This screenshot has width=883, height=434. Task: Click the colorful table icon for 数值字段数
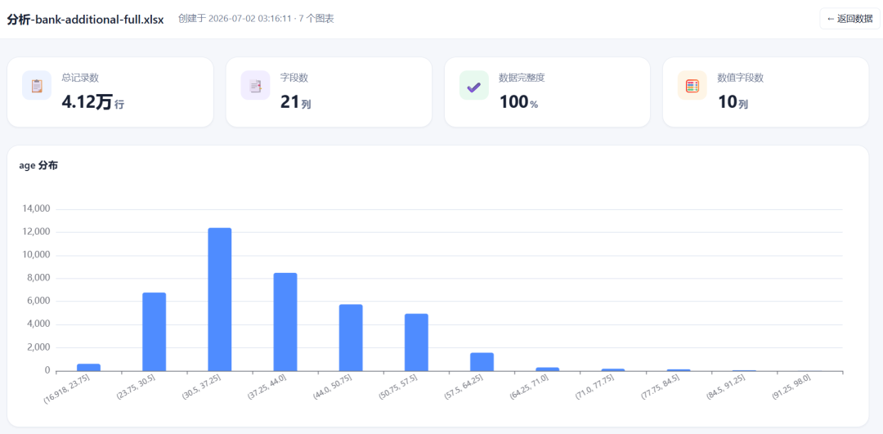point(693,86)
